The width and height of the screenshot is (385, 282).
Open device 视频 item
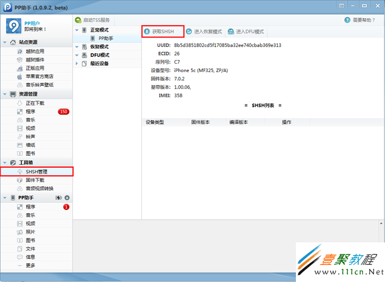pyautogui.click(x=36, y=223)
